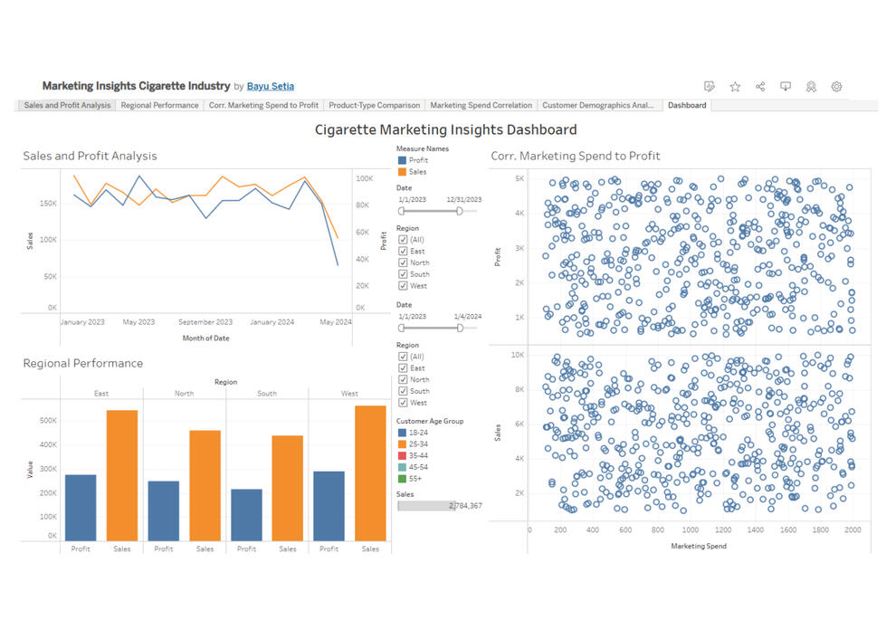Open the Product-Type Comparison tab
Image resolution: width=896 pixels, height=639 pixels.
pyautogui.click(x=374, y=106)
